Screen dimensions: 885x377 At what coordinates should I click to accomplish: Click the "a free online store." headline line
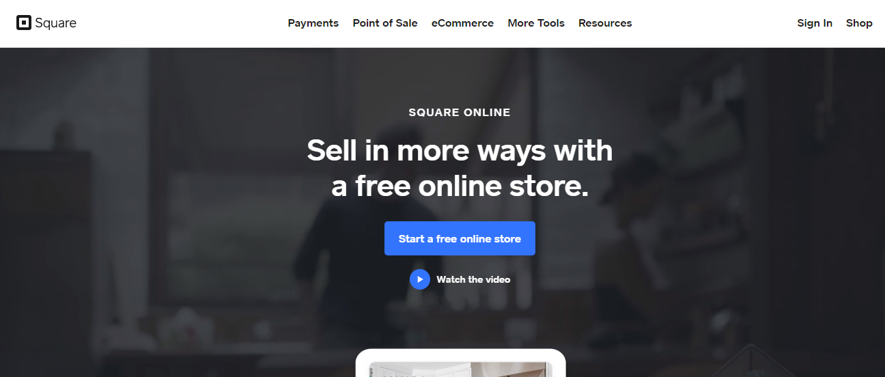460,186
